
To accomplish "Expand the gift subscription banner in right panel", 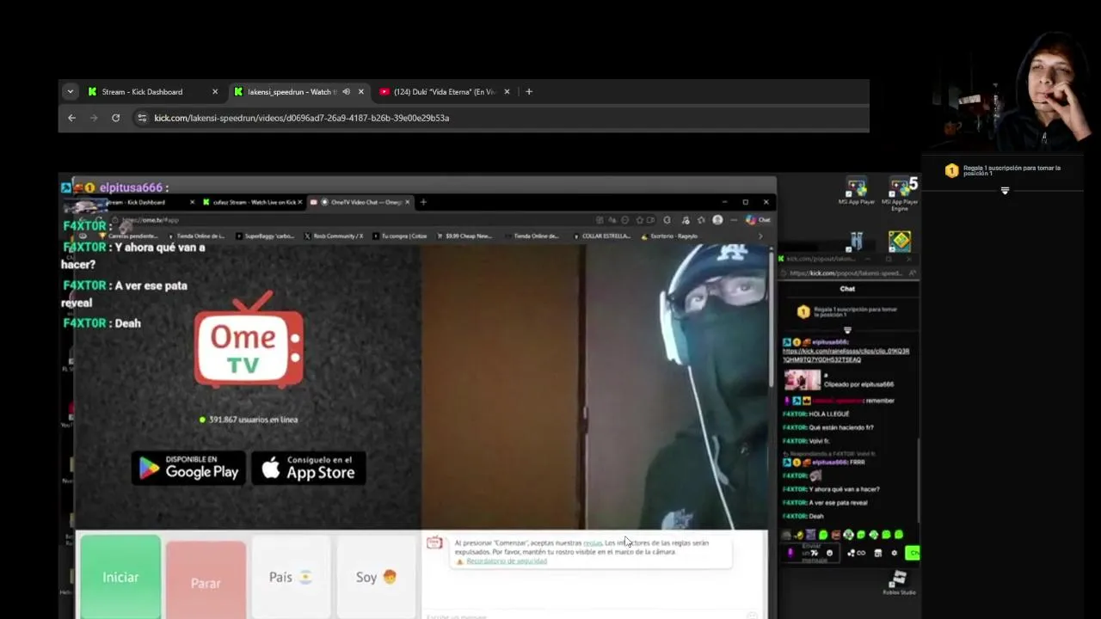I will [x=1005, y=191].
